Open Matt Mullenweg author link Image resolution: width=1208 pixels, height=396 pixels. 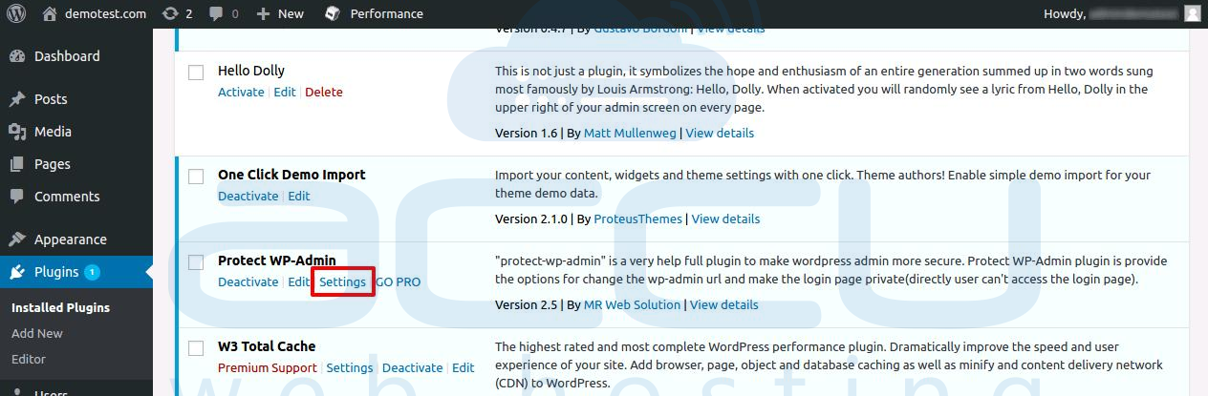click(x=631, y=133)
